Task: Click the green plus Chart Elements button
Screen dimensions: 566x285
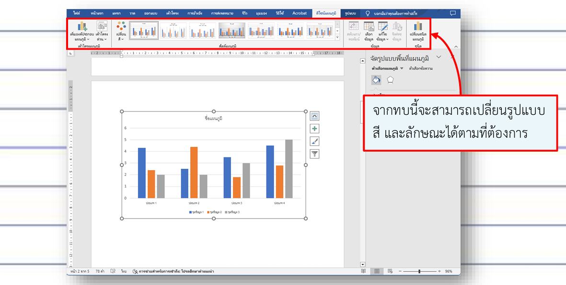Action: click(x=314, y=129)
